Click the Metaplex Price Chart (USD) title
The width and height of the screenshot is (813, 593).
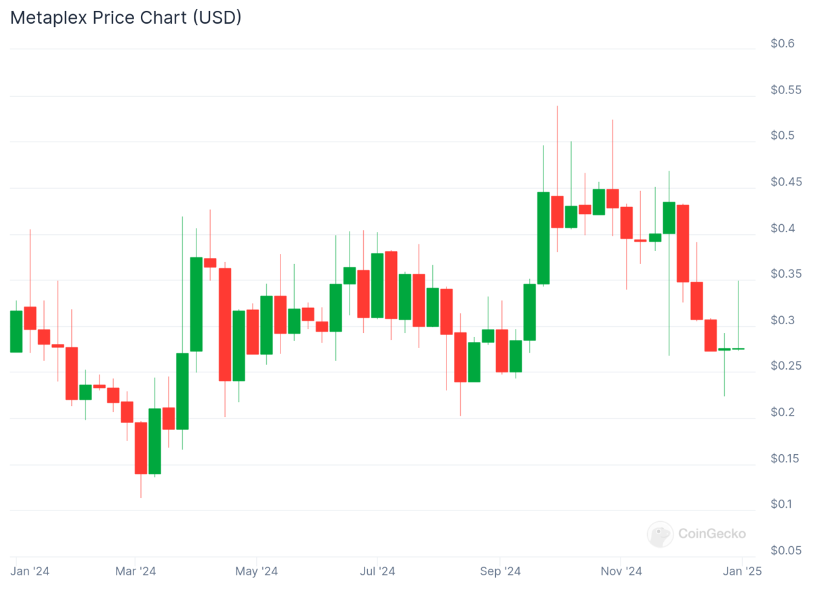pyautogui.click(x=125, y=18)
